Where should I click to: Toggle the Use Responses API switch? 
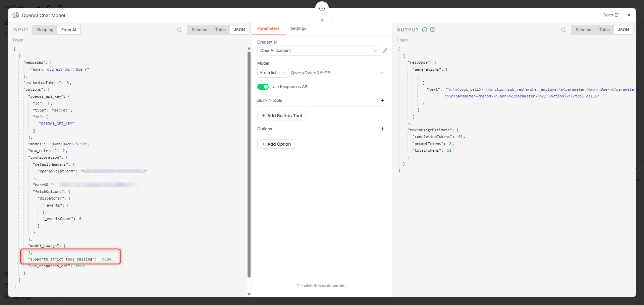pos(263,87)
